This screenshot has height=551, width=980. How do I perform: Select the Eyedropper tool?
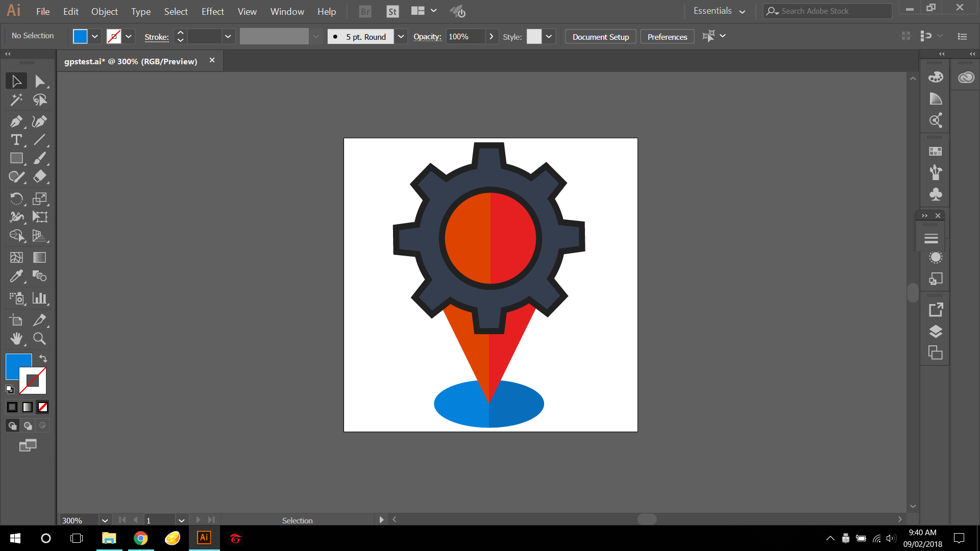16,276
